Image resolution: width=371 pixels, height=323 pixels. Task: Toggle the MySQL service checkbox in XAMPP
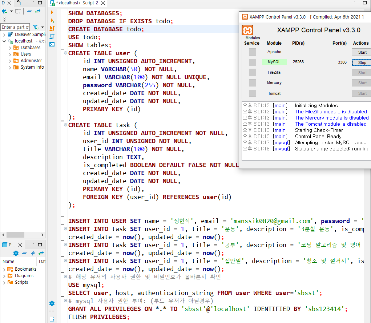click(x=253, y=62)
